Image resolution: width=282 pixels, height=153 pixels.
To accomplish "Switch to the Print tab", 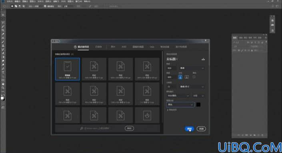I will point(124,47).
